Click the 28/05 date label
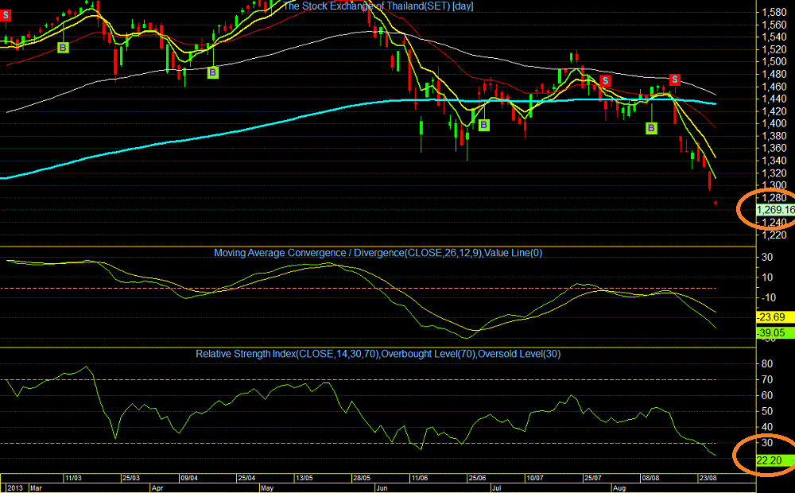 (x=362, y=478)
